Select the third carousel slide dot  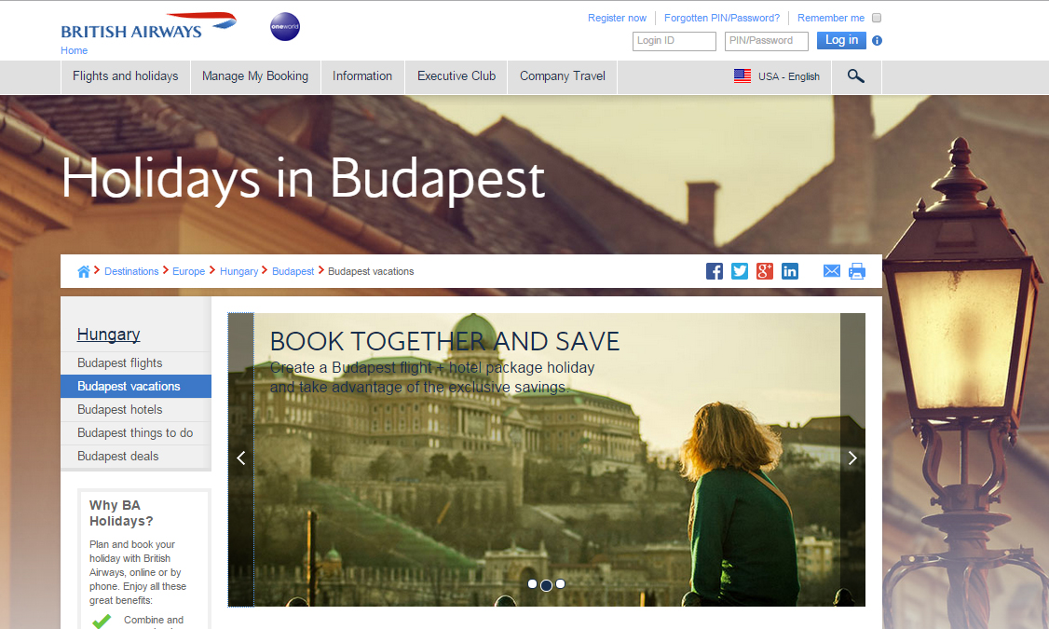[x=560, y=584]
